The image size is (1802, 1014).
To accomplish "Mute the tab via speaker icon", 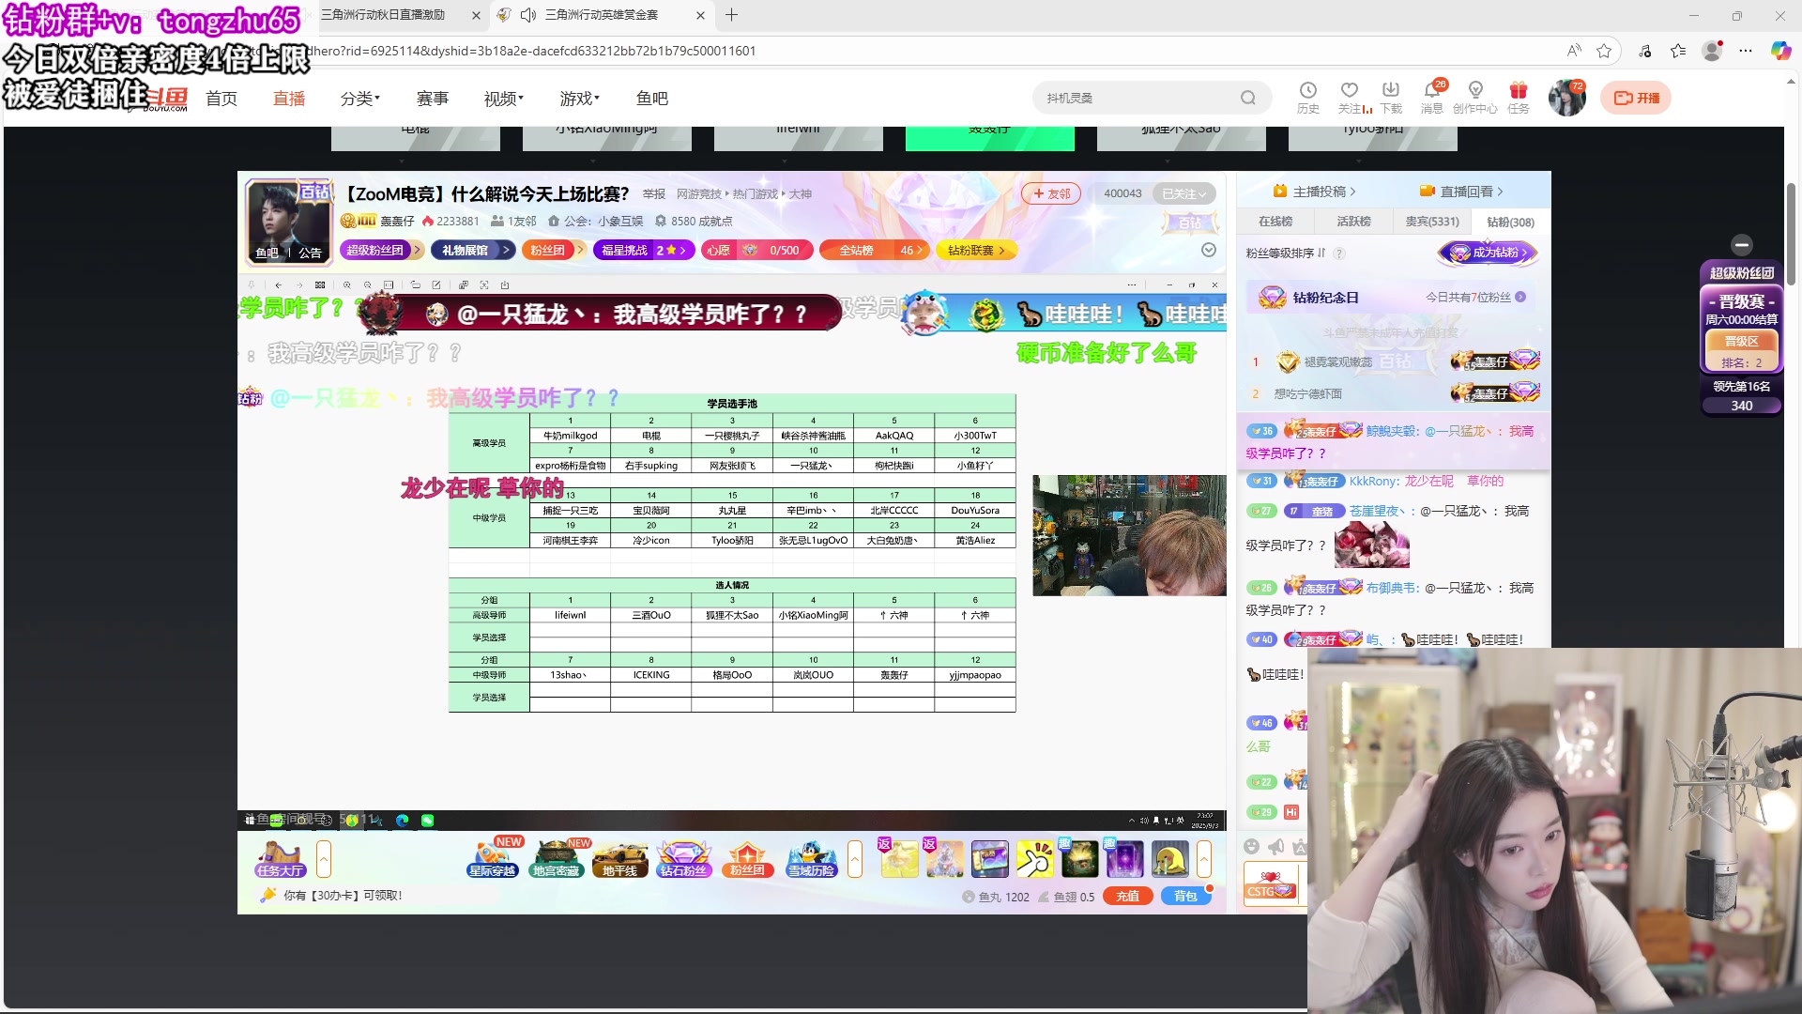I will pos(528,15).
